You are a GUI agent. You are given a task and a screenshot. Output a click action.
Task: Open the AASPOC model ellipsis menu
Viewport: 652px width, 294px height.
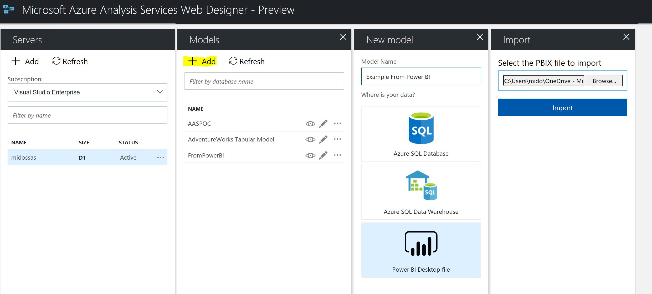[337, 123]
